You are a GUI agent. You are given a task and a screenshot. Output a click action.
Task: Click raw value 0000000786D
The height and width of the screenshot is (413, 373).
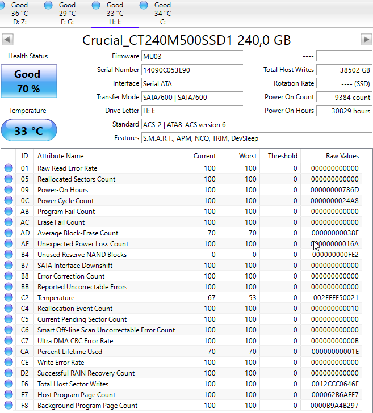pyautogui.click(x=334, y=190)
